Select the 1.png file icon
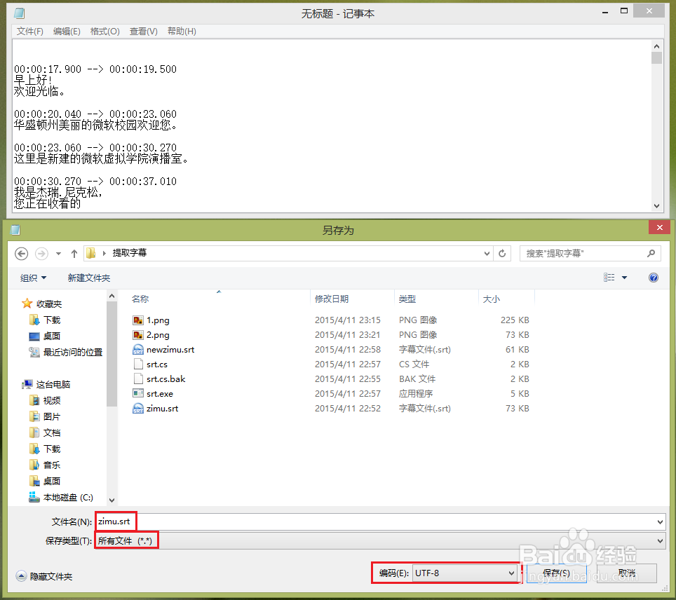This screenshot has height=600, width=676. 138,320
